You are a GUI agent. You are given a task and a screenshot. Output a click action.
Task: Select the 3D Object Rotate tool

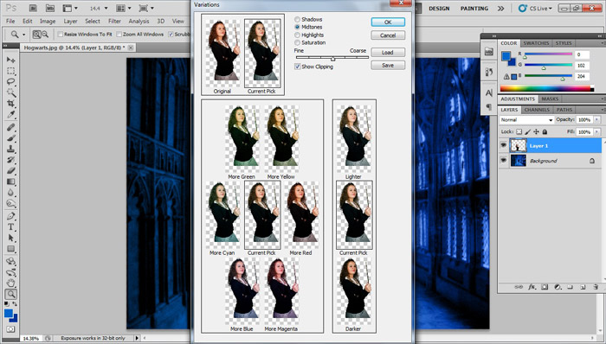coord(10,262)
